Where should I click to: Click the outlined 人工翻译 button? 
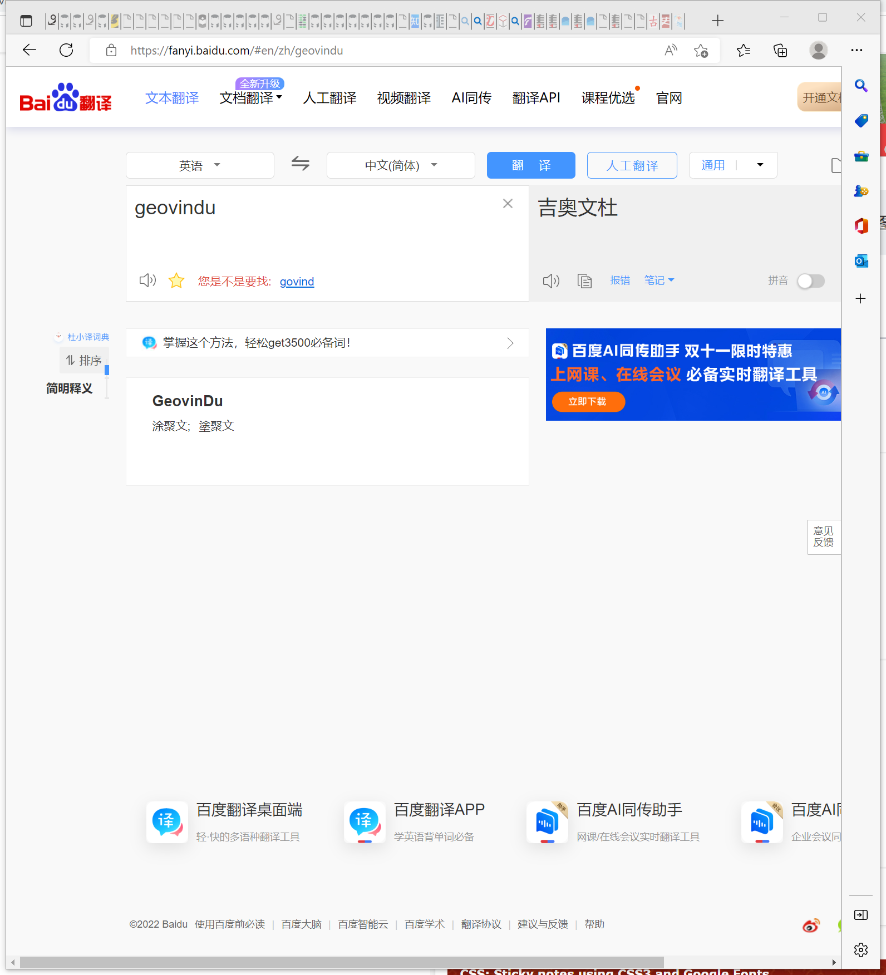tap(632, 165)
